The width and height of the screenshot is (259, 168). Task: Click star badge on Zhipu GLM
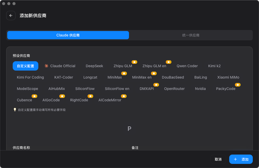click(134, 62)
